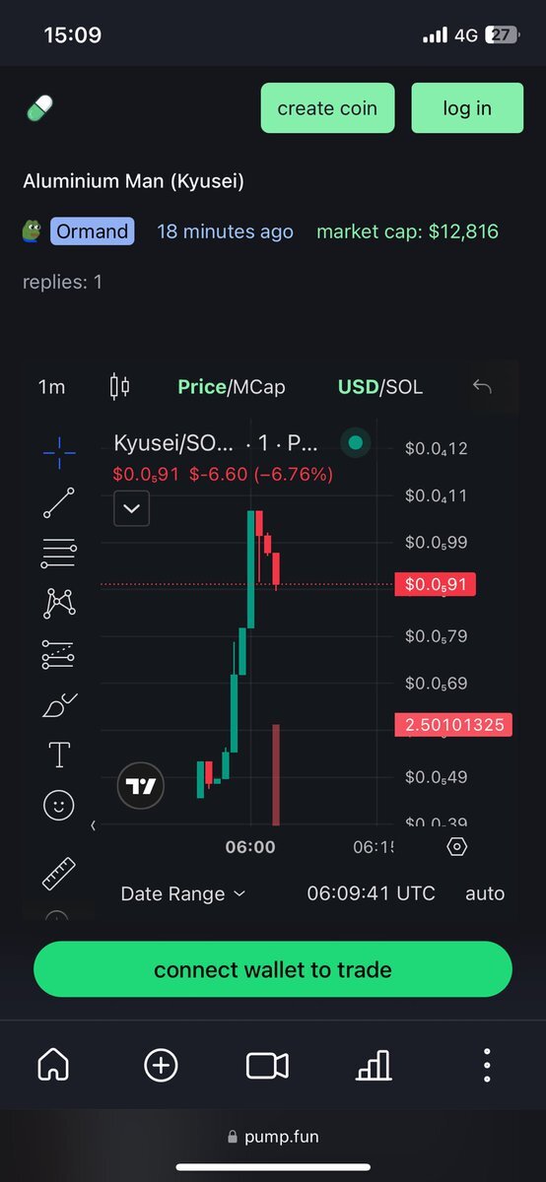
Task: Open chart settings hexagon gear
Action: [456, 846]
